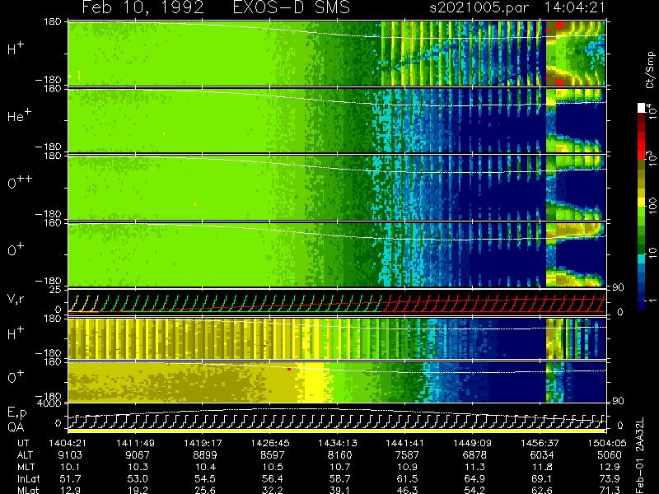Click the 'InLat' row header
Screen dimensions: 659x494
click(28, 478)
